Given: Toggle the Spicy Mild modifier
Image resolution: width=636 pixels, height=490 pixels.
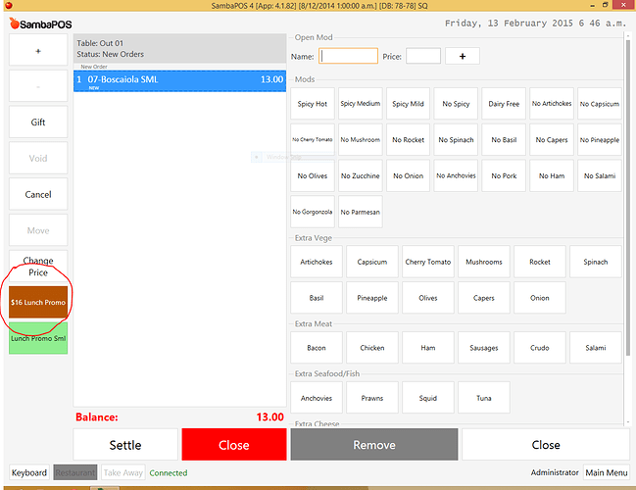Looking at the screenshot, I should click(408, 104).
